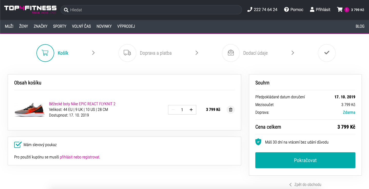Focus the Hledat search field
Viewport: 369px width, 189px height.
click(x=151, y=10)
